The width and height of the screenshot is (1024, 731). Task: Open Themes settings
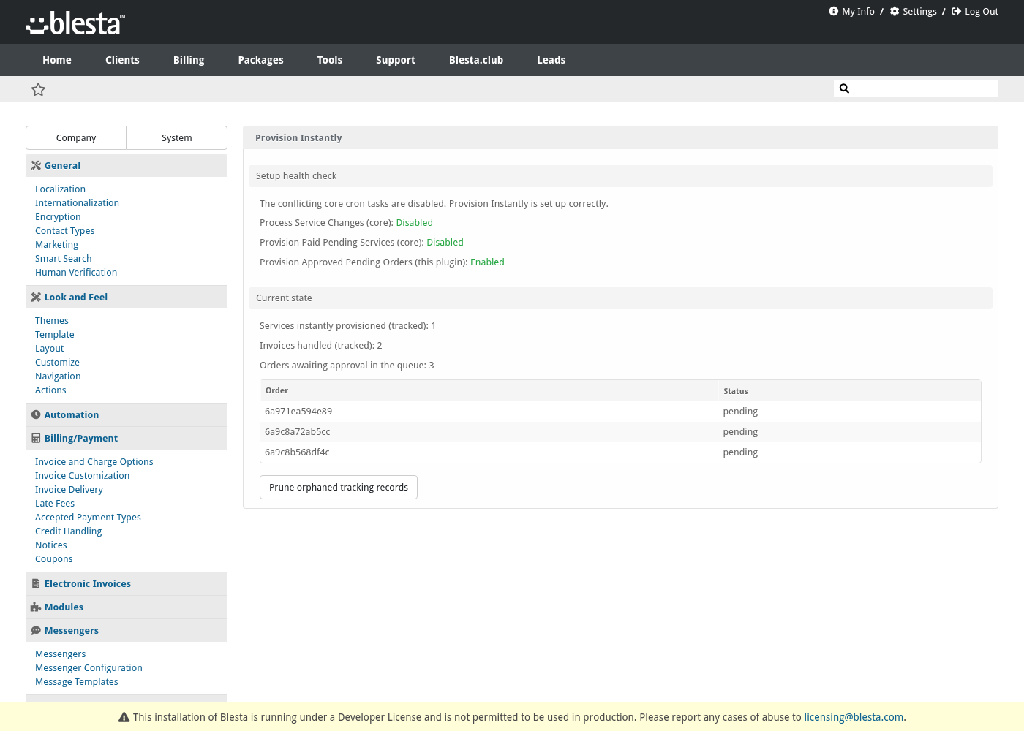pos(52,320)
